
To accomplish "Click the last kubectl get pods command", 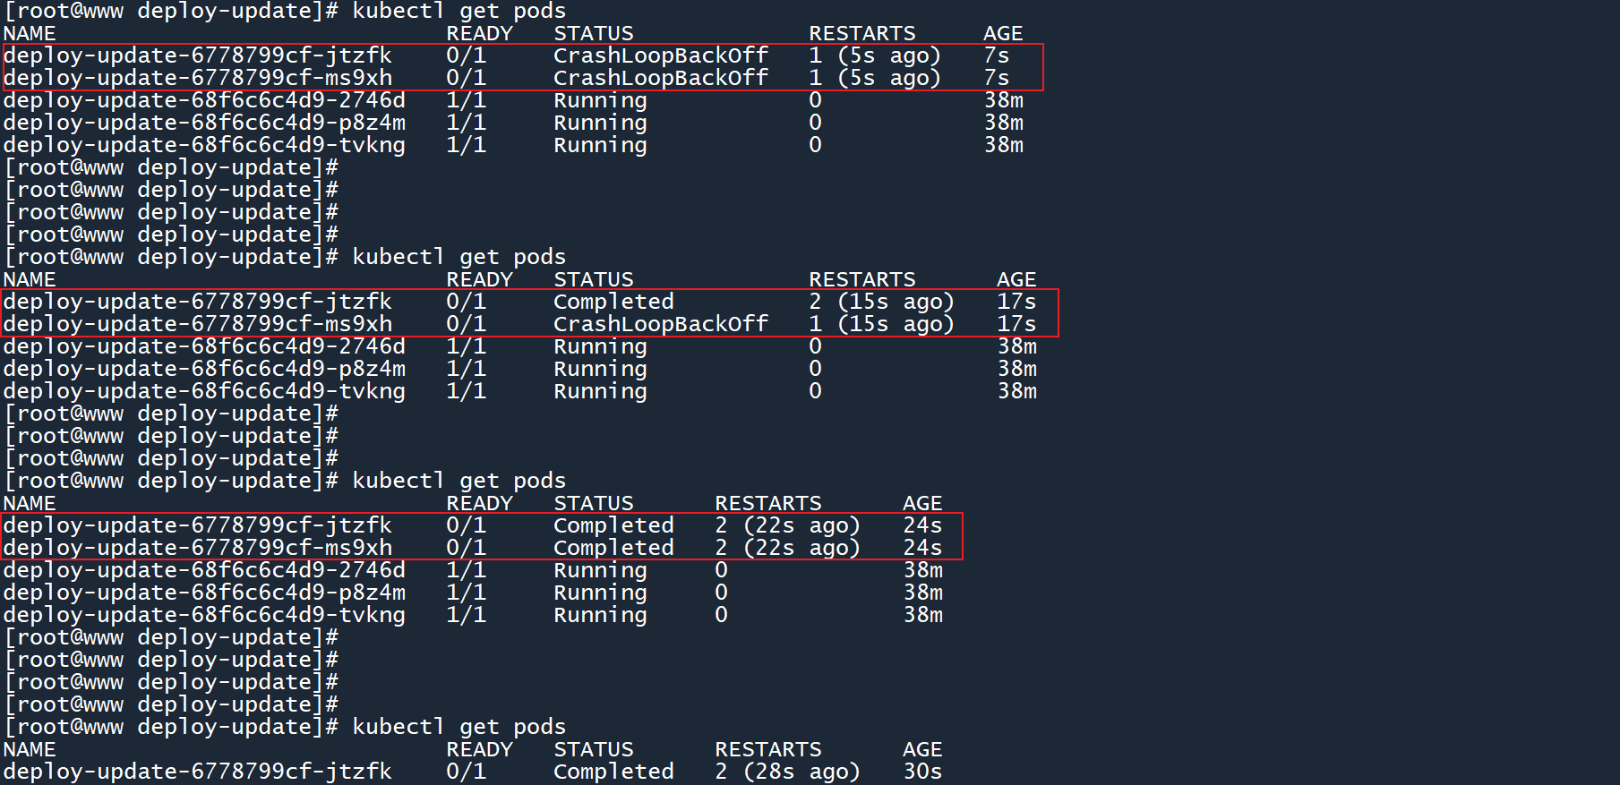I will [x=459, y=727].
